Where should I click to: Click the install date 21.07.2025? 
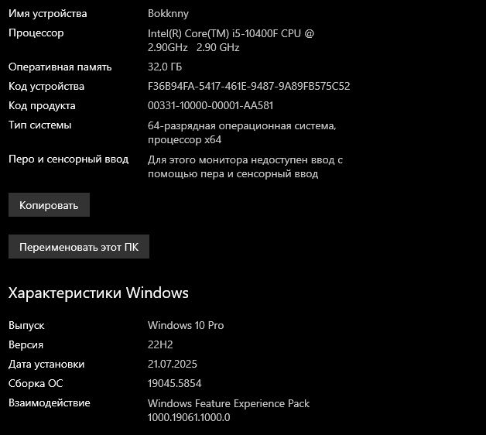[x=173, y=365]
